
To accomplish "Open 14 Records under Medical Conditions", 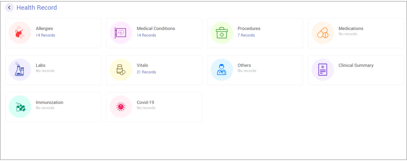I will [x=146, y=35].
